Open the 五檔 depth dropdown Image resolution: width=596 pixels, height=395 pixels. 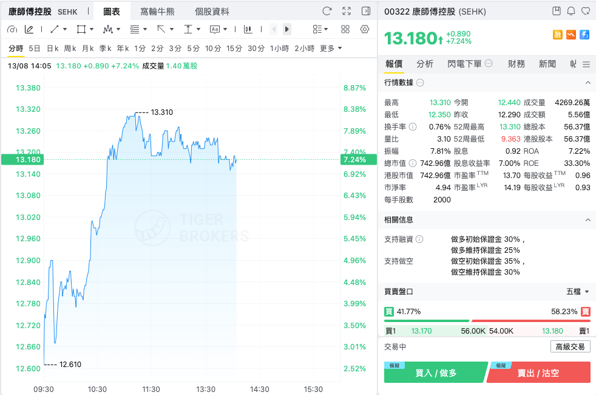578,292
